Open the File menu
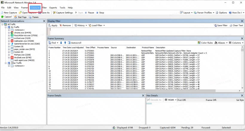 [x=3, y=7]
